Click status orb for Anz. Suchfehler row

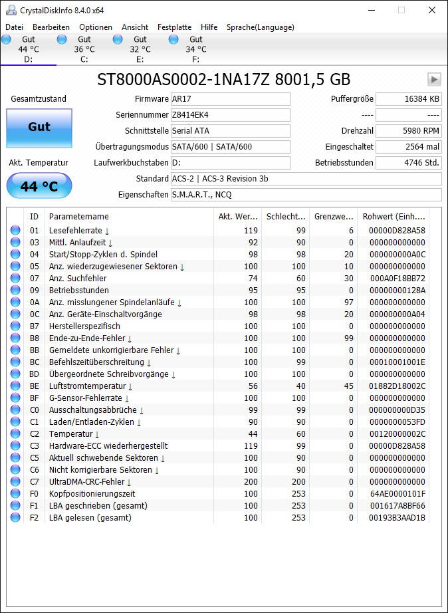tap(15, 279)
